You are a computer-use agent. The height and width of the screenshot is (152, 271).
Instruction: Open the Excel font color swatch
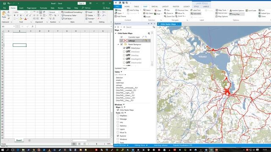click(25, 19)
